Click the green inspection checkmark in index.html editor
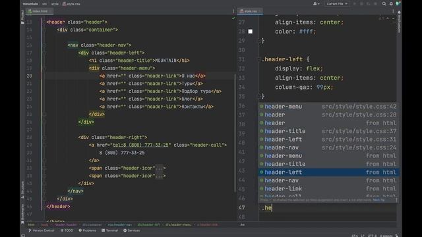The image size is (422, 237). click(233, 18)
